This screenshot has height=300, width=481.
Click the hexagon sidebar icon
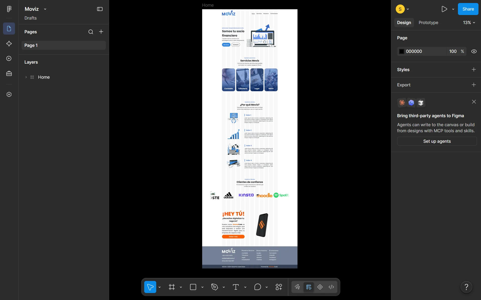[9, 94]
